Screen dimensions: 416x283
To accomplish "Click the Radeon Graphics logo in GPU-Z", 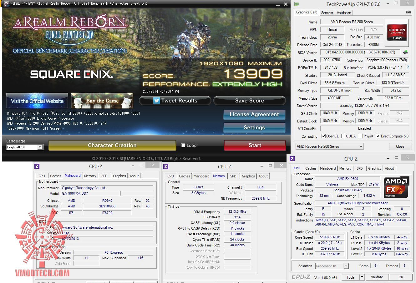I will [x=397, y=32].
